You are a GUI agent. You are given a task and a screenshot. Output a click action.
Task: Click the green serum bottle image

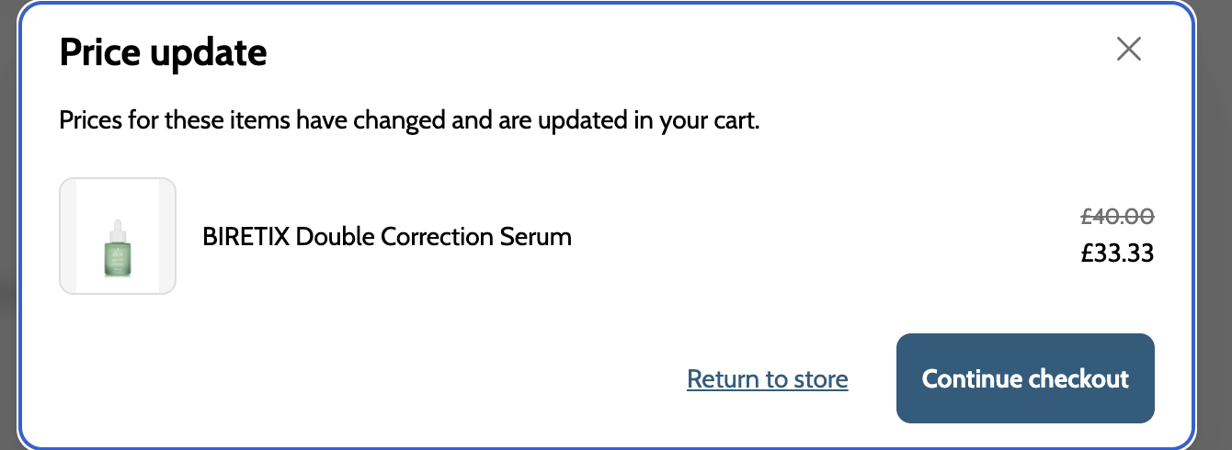(x=117, y=248)
